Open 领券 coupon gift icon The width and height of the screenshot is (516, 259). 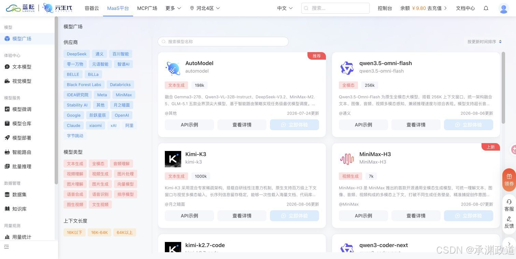[509, 176]
